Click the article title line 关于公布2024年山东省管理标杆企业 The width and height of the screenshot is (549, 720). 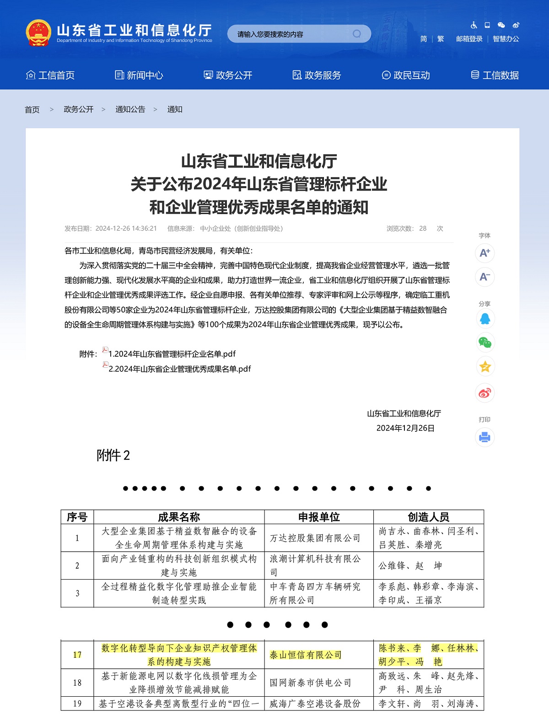(x=259, y=184)
